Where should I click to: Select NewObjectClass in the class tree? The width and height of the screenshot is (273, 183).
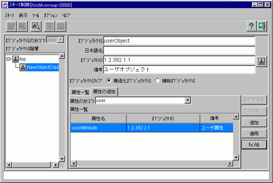pos(43,67)
